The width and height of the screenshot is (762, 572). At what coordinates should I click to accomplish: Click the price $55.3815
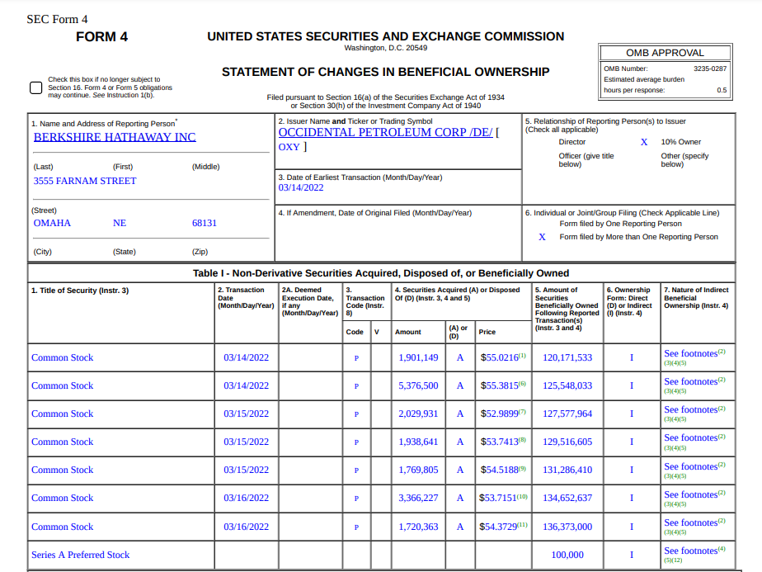tap(500, 385)
